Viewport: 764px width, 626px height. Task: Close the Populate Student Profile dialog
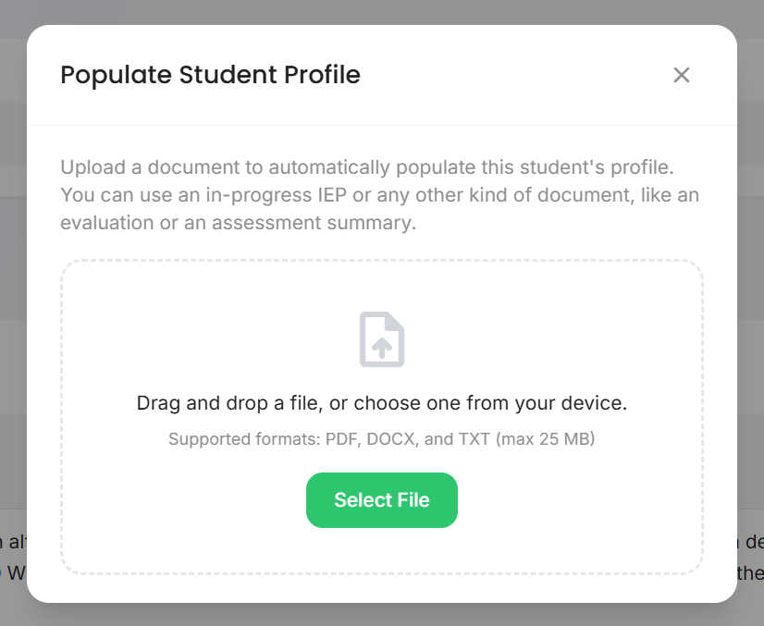point(682,75)
